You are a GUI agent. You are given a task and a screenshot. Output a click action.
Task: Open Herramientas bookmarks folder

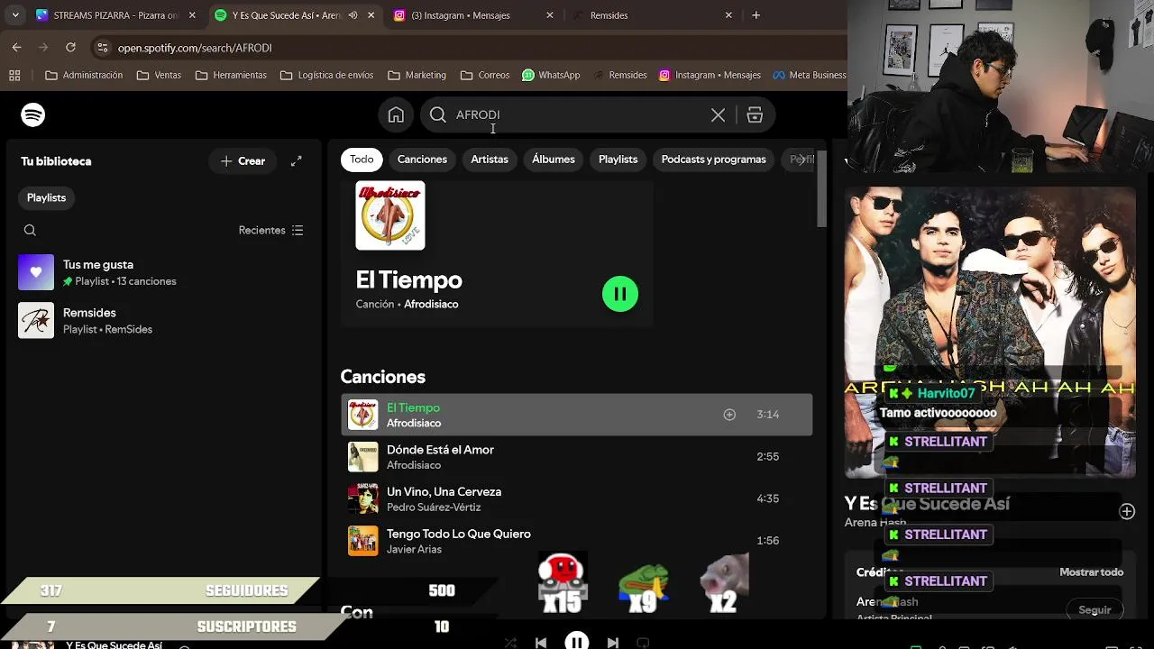(231, 75)
